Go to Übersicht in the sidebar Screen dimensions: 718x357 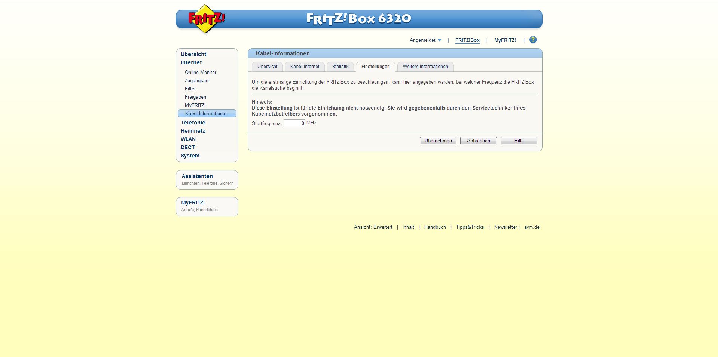pyautogui.click(x=193, y=54)
